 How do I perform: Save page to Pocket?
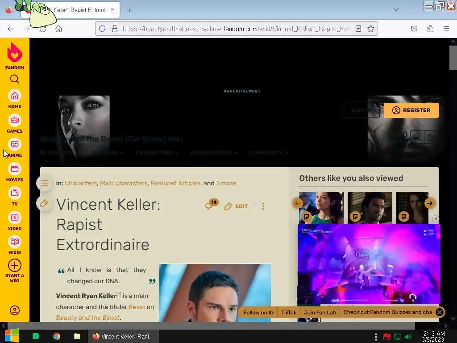coord(414,29)
